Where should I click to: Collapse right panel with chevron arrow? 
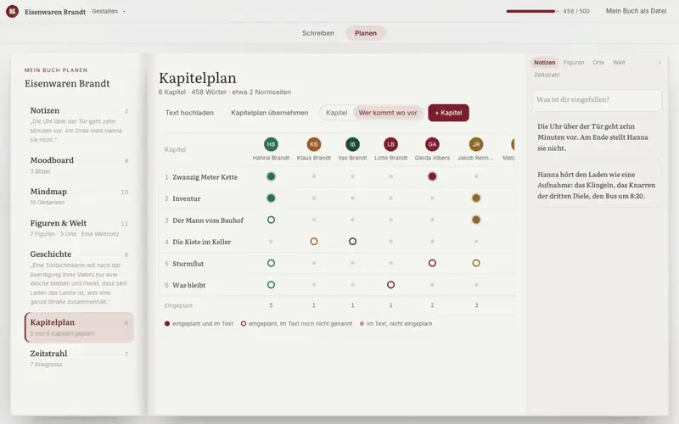659,63
